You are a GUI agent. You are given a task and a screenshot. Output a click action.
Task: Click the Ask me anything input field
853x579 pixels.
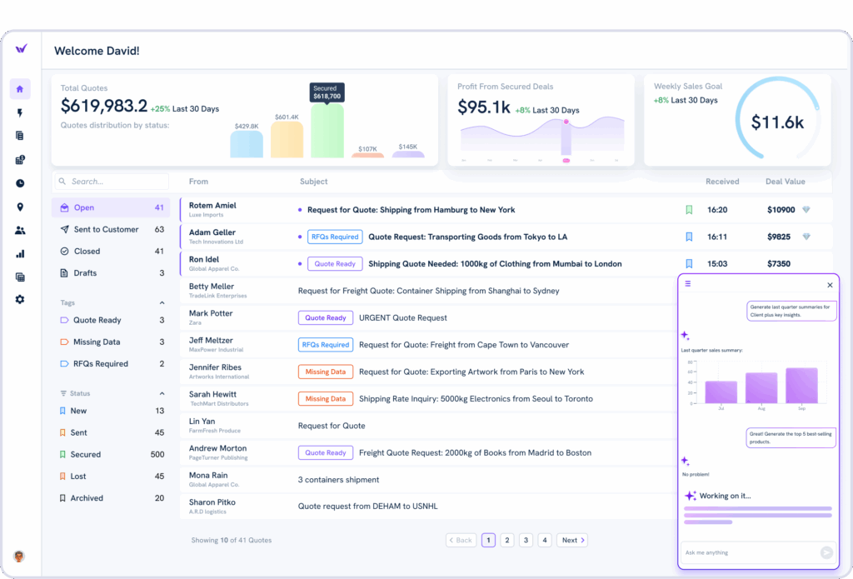coord(750,552)
